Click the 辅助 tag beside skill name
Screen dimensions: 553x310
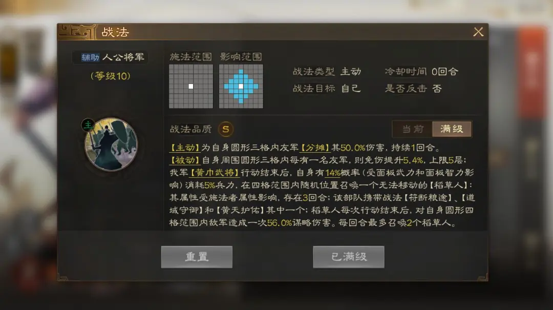(x=90, y=57)
